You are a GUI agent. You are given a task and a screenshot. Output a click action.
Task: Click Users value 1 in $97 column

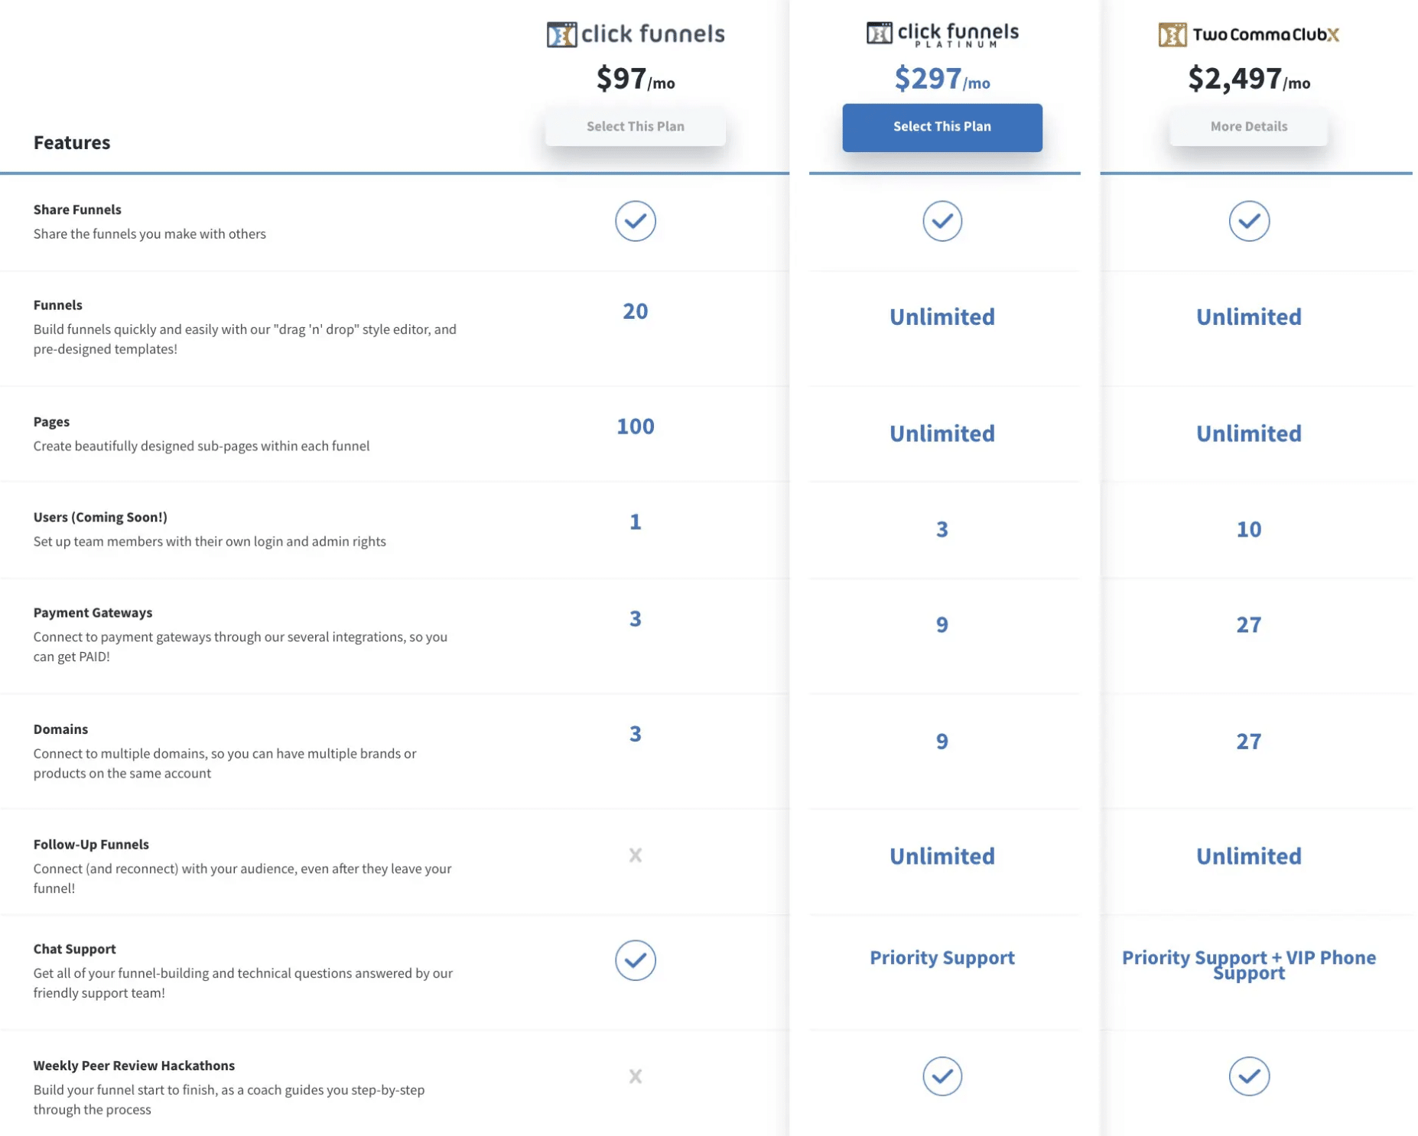pyautogui.click(x=636, y=522)
